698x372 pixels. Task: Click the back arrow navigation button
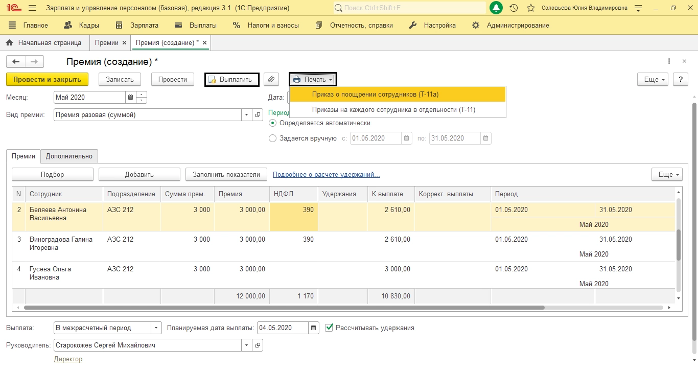pos(16,61)
